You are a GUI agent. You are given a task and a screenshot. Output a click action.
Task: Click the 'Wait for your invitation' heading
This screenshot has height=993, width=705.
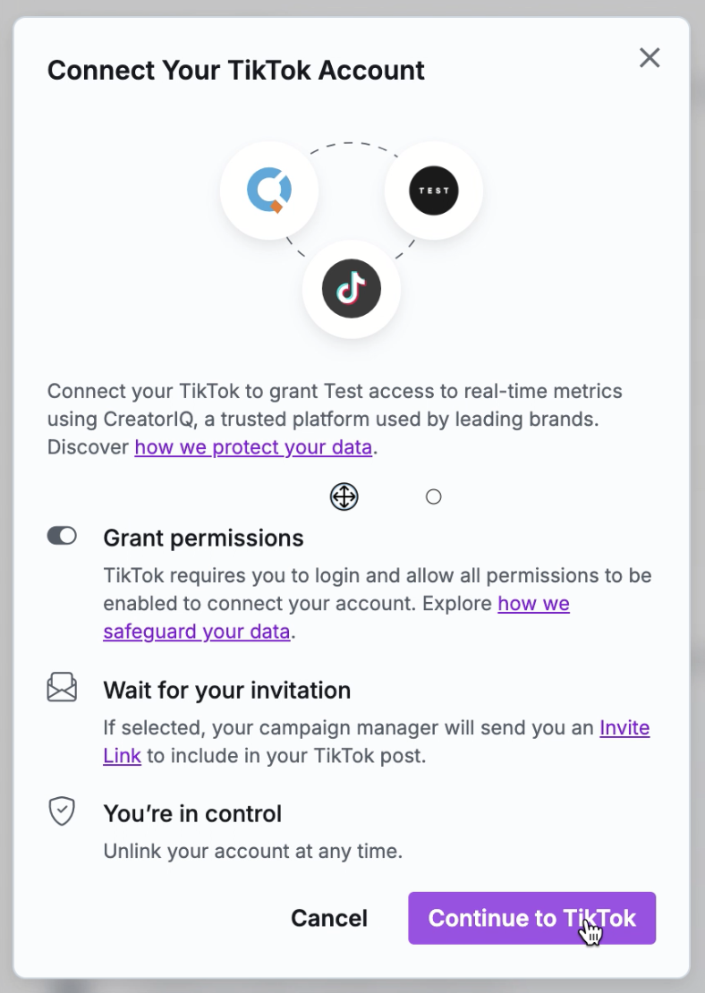227,691
